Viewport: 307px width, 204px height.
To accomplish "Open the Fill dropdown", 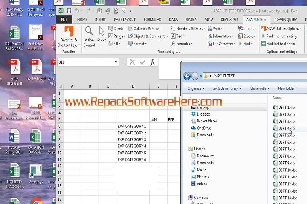I will (x=114, y=44).
